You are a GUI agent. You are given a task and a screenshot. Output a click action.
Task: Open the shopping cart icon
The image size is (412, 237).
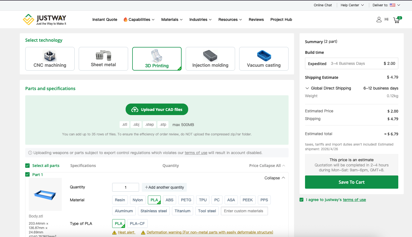tap(397, 20)
